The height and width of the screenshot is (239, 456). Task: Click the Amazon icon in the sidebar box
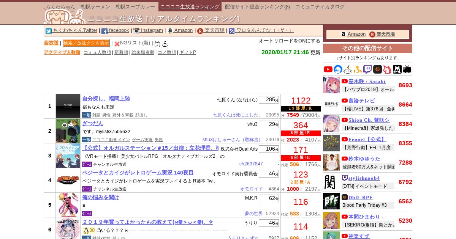[344, 35]
